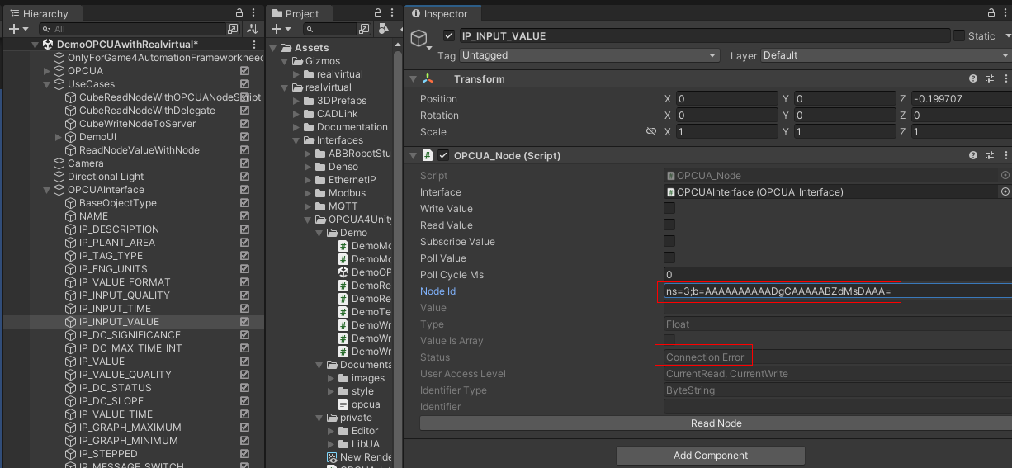
Task: Toggle Scale constrained proportions link icon
Action: tap(651, 132)
